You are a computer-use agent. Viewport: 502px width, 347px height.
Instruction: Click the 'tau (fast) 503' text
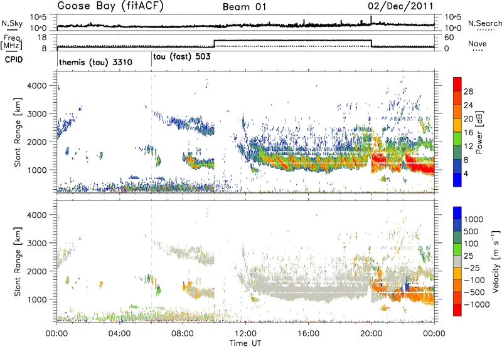(x=182, y=57)
